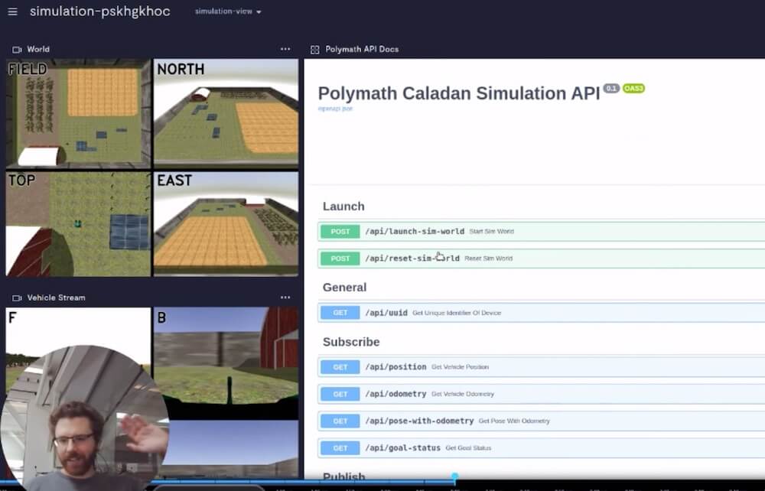Open the Vehicle Stream options menu
Image resolution: width=765 pixels, height=491 pixels.
coord(285,297)
